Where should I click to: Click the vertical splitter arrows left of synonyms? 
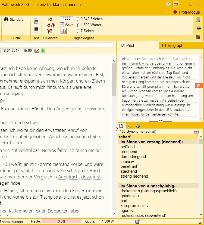(x=117, y=129)
